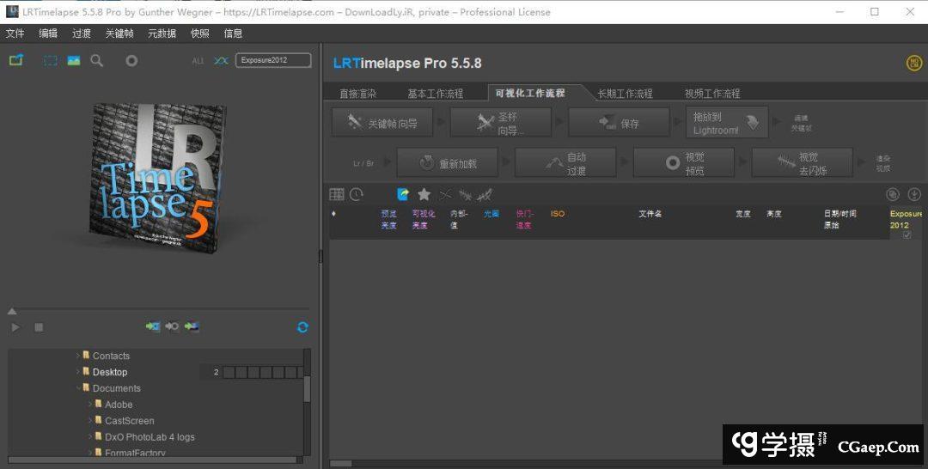Open the 文件 menu

[15, 33]
